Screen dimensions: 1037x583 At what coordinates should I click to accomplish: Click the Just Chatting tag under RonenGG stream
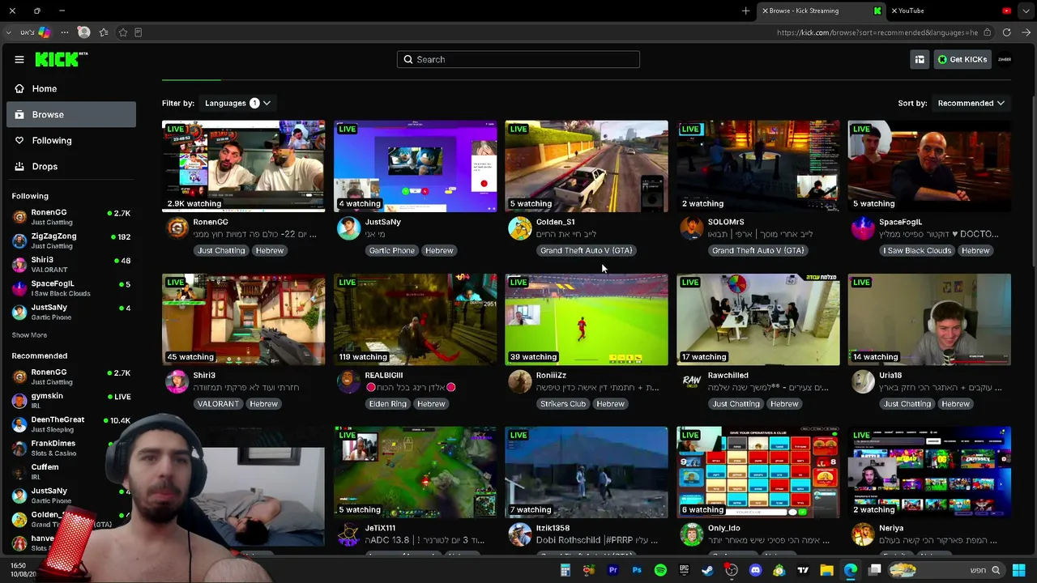(x=221, y=250)
